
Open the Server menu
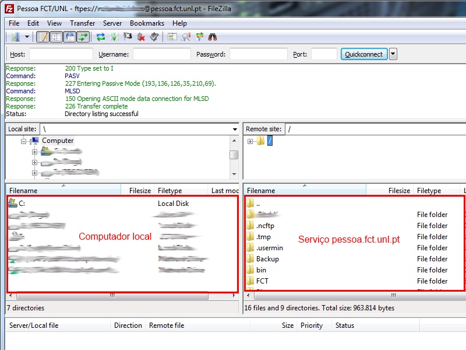[x=112, y=23]
